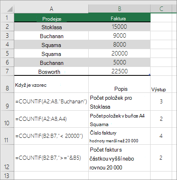Image resolution: width=177 pixels, height=180 pixels.
Task: Select the cell containing 8000
Action: [119, 45]
